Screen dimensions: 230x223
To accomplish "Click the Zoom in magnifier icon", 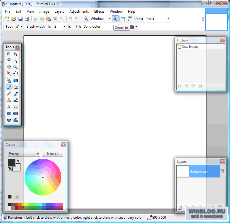I will [115, 19].
